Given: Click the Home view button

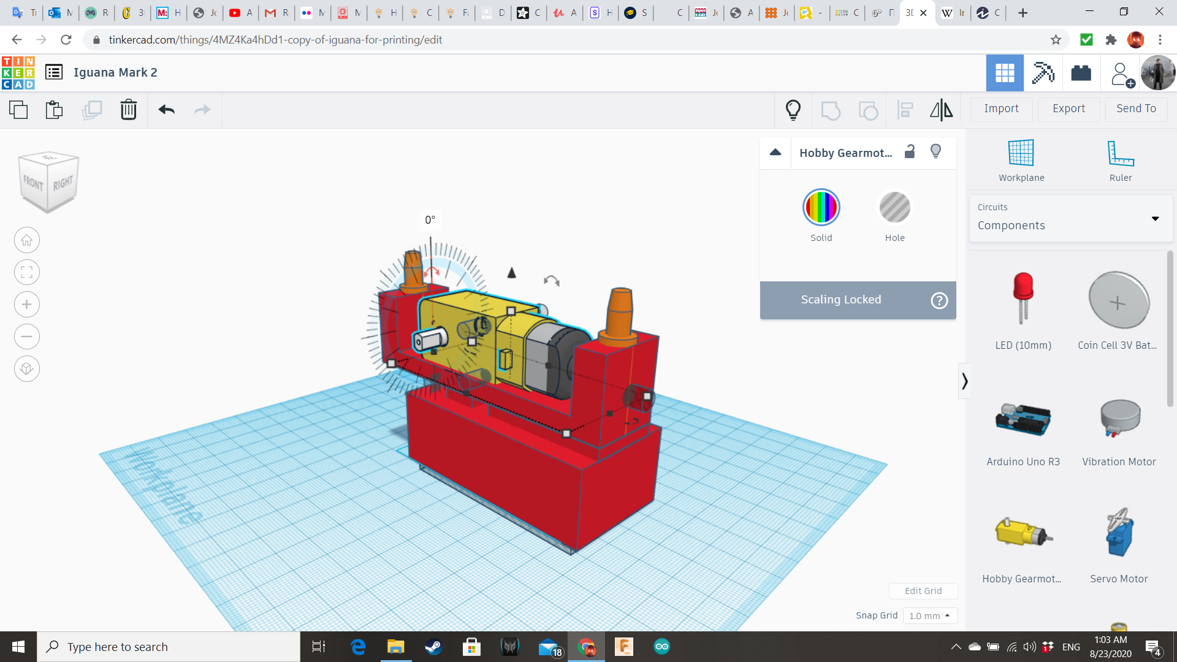Looking at the screenshot, I should pyautogui.click(x=26, y=240).
